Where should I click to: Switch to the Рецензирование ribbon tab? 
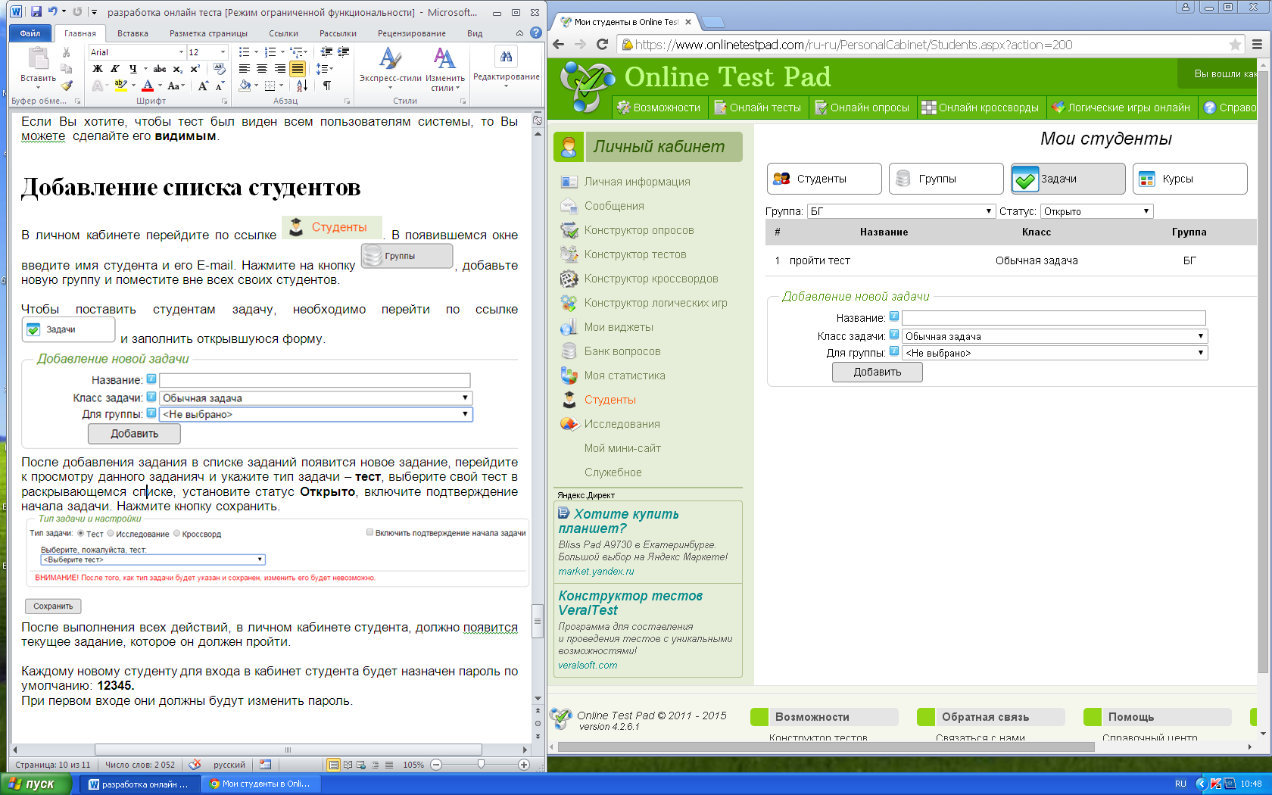412,33
